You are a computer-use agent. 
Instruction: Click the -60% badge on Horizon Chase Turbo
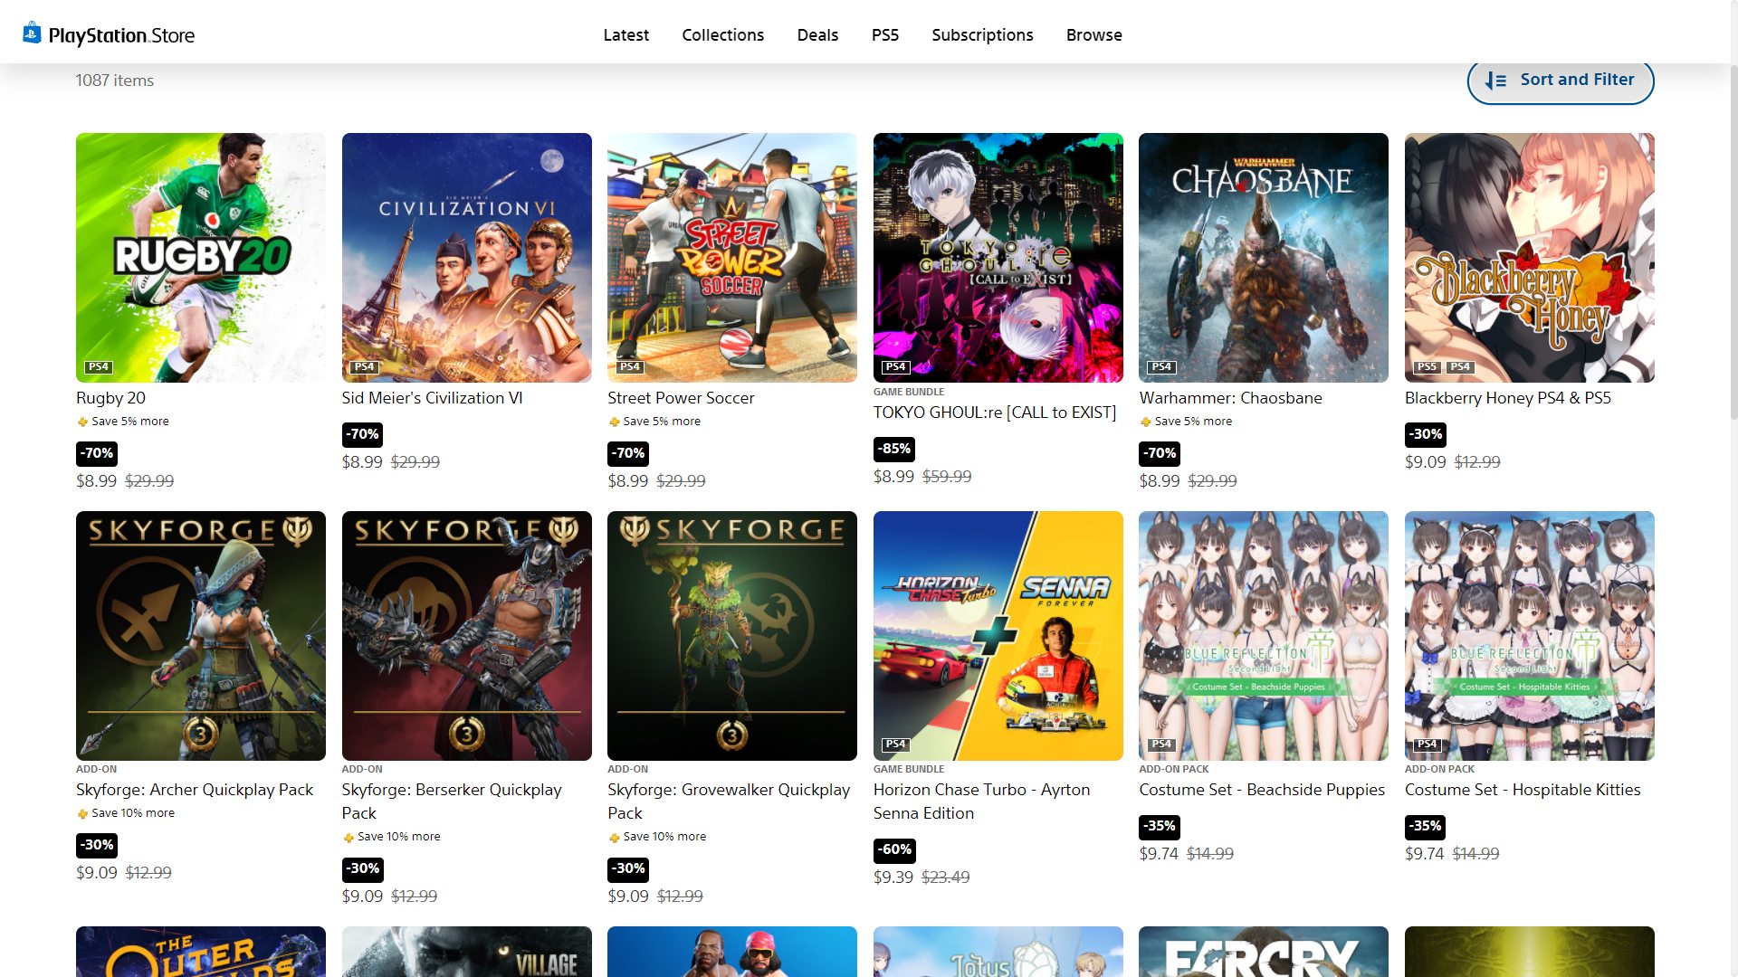(x=894, y=849)
